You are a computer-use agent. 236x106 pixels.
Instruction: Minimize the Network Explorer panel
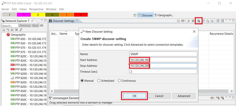point(42,20)
